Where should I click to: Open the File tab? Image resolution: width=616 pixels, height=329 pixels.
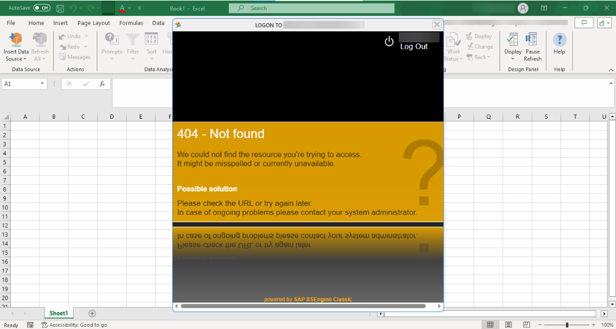coord(11,23)
